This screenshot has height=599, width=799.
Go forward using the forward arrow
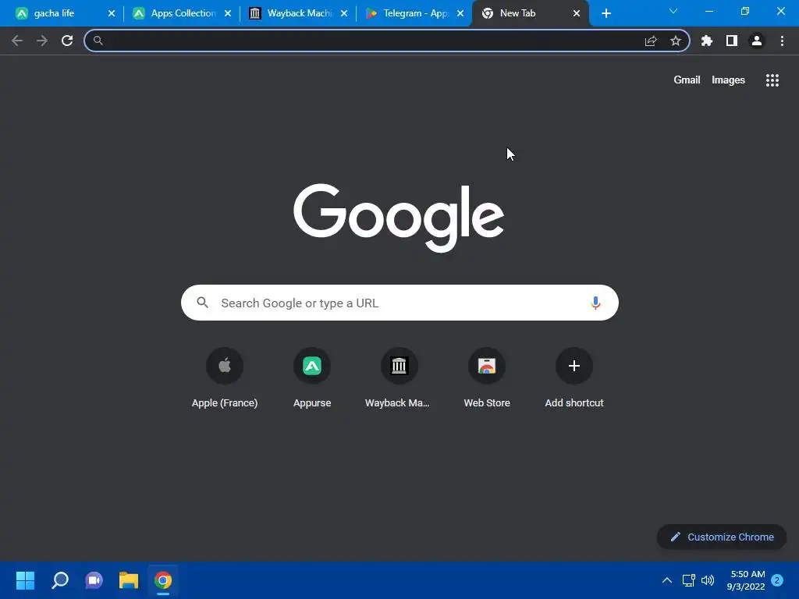point(42,41)
